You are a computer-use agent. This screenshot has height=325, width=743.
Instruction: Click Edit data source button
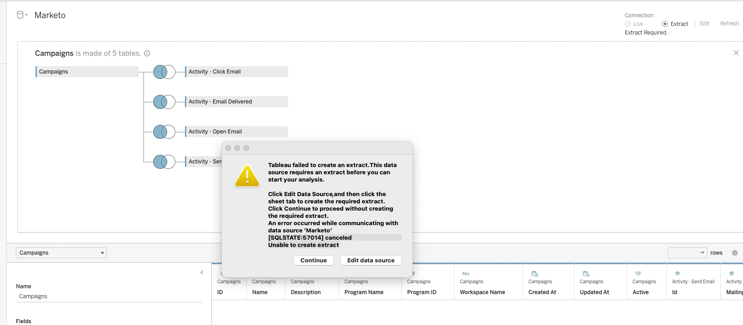(371, 261)
